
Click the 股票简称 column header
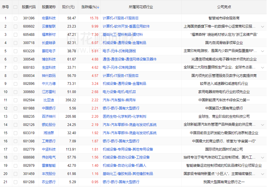49,7
